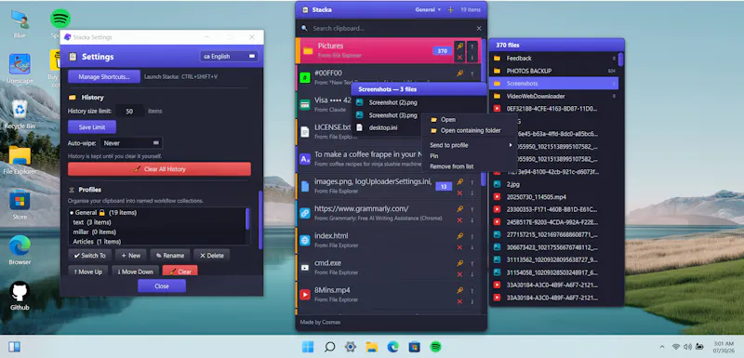Image resolution: width=744 pixels, height=358 pixels.
Task: Open the Auto-wipe Never dropdown
Action: 131,142
